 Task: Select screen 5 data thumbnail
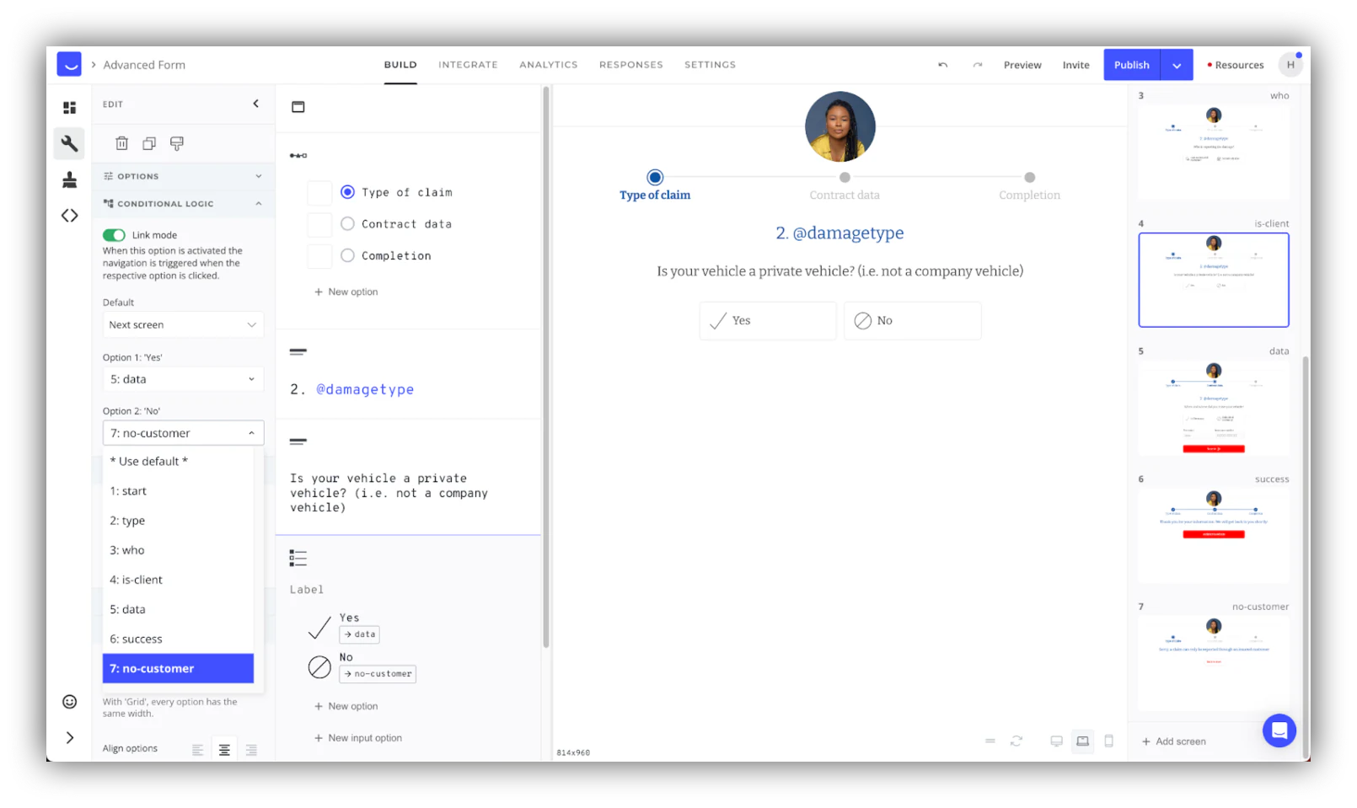[x=1214, y=408]
